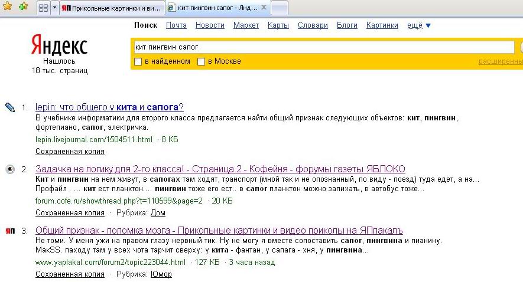Open a new blank tab

point(280,8)
